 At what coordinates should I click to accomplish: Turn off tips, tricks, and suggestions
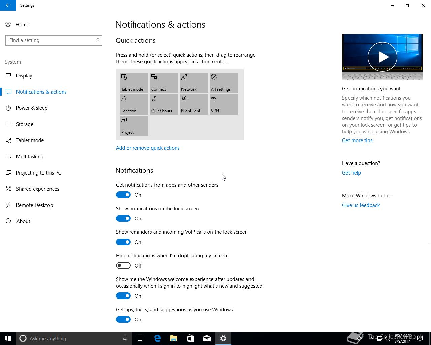click(123, 319)
